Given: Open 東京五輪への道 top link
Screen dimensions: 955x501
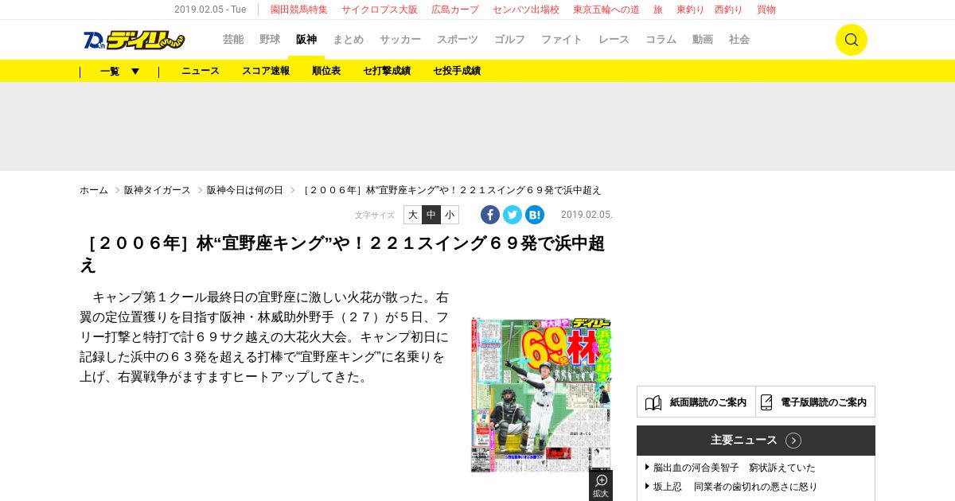Looking at the screenshot, I should pyautogui.click(x=606, y=10).
